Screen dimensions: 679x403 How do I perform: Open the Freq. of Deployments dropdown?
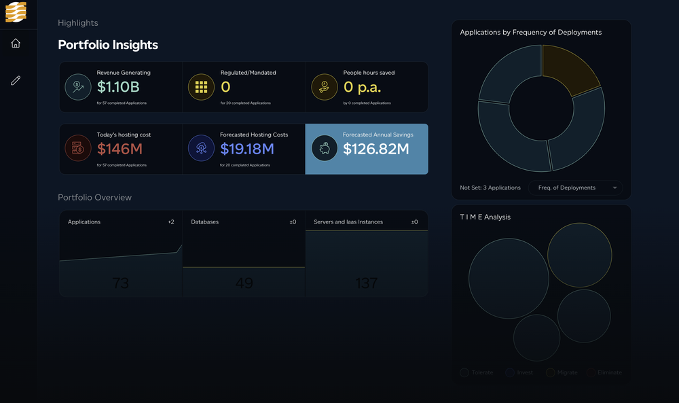(576, 188)
